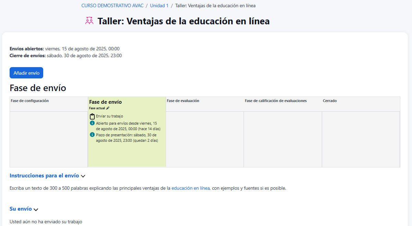Open the CURSO DEMOSTRATIVO AVAC breadcrumb
The height and width of the screenshot is (226, 412).
112,6
